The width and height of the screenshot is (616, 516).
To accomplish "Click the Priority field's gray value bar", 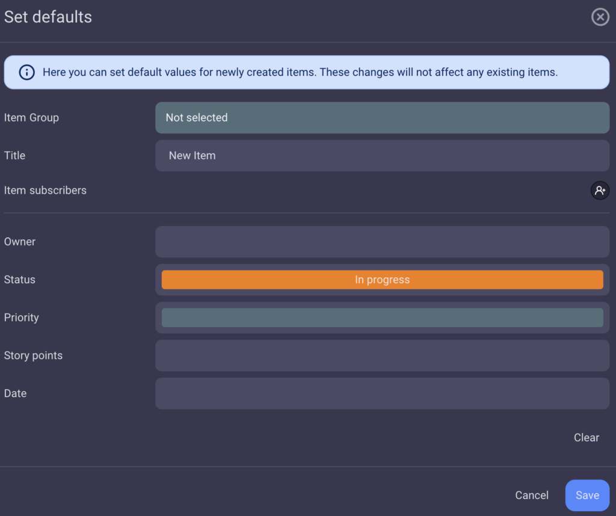I will click(x=382, y=318).
